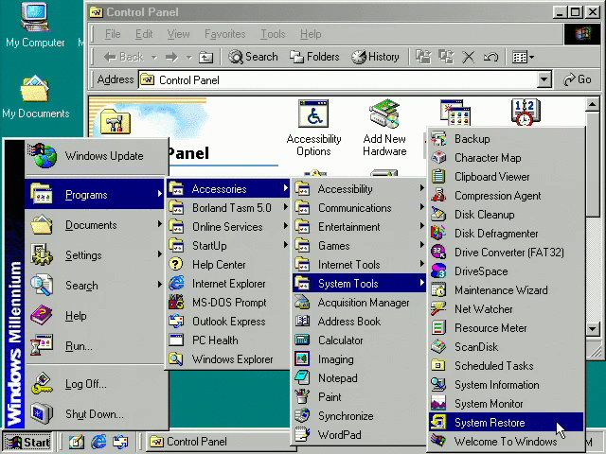Viewport: 606px width, 454px height.
Task: Select Log Off... in Start menu
Action: pyautogui.click(x=95, y=384)
